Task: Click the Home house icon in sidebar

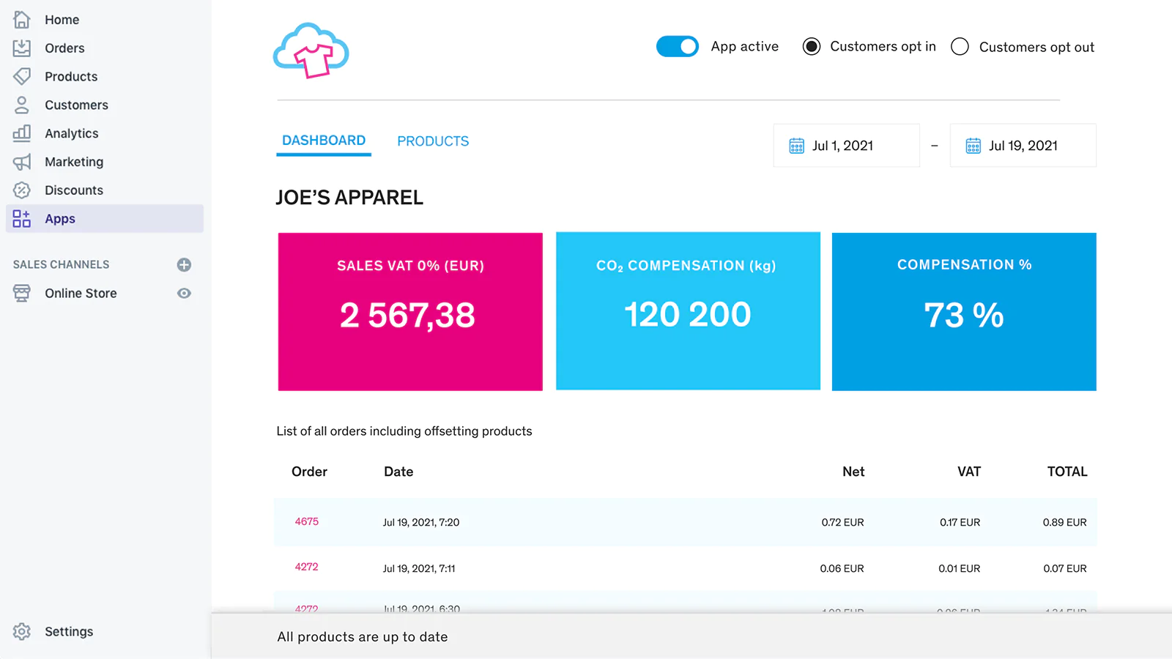Action: coord(22,20)
